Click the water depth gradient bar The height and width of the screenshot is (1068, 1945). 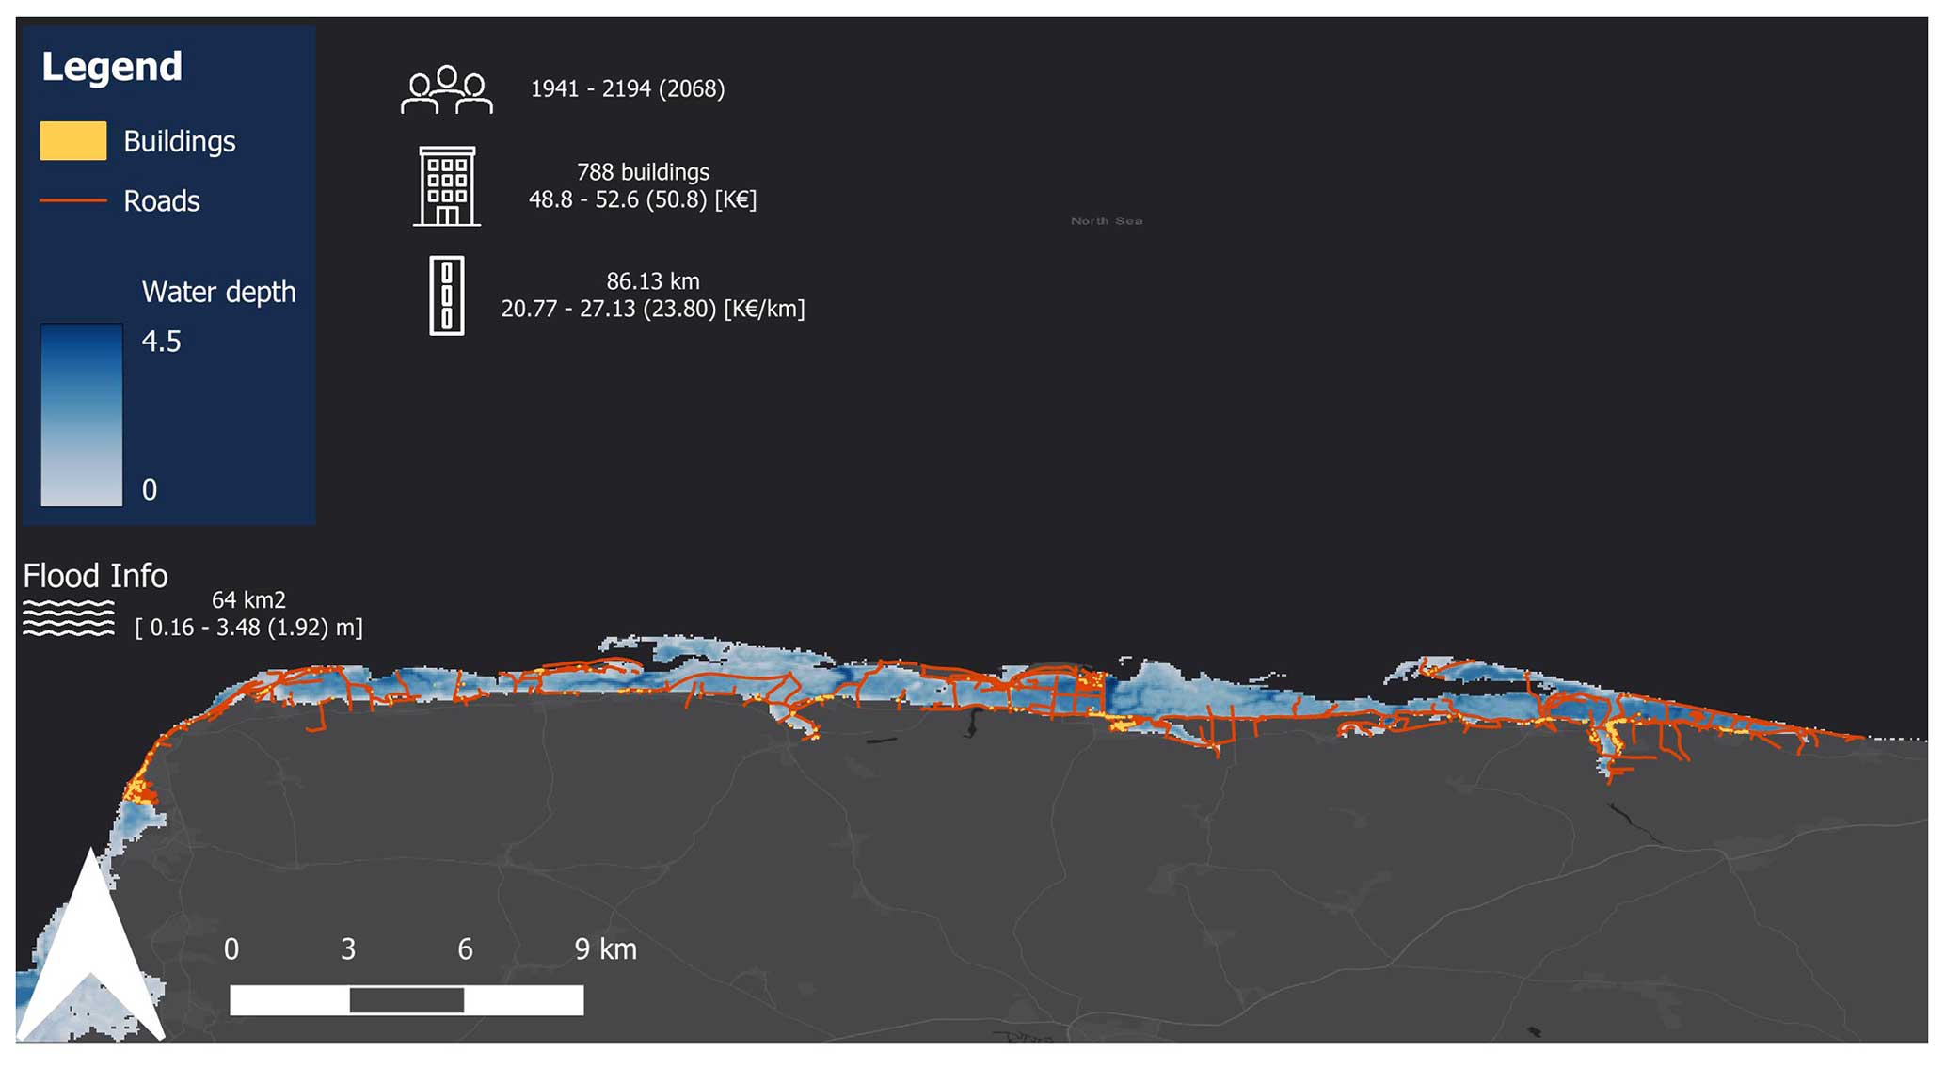[81, 415]
